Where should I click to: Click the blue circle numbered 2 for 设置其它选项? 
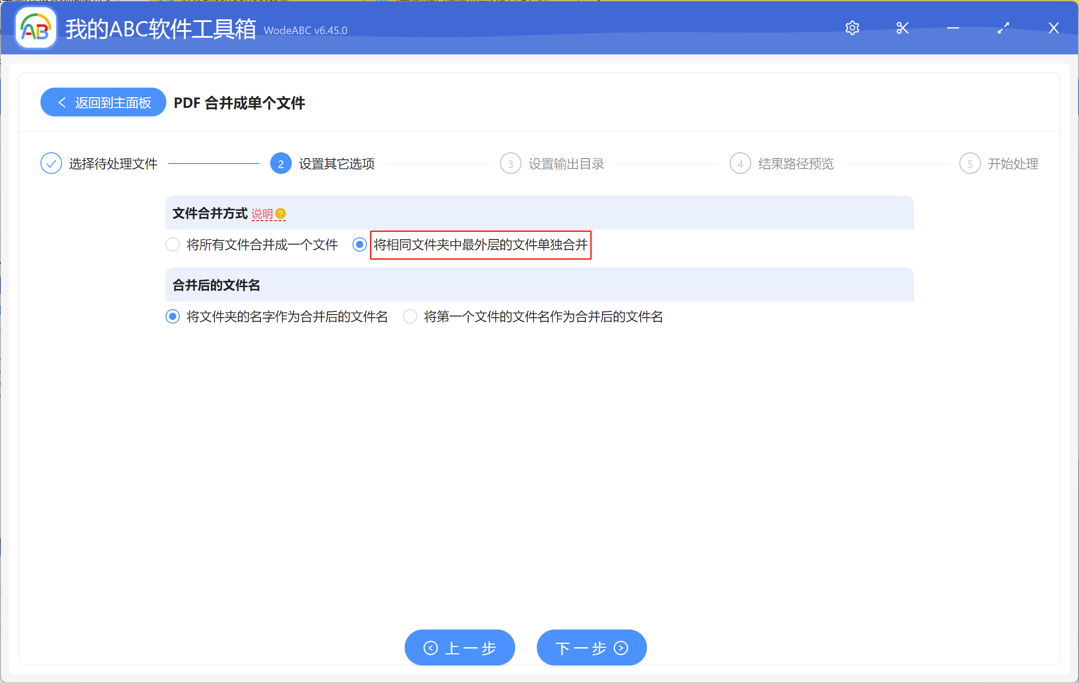(281, 163)
